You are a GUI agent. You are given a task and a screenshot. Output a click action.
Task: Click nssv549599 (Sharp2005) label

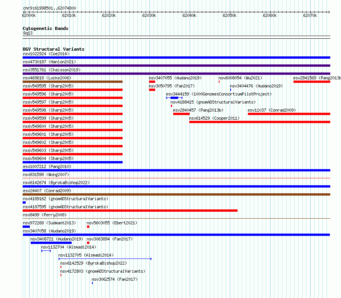(48, 118)
